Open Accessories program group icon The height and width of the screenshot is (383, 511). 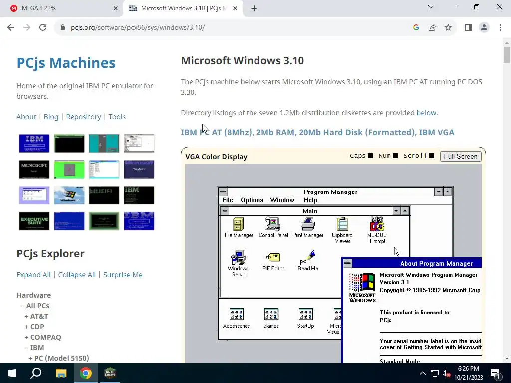(x=236, y=318)
